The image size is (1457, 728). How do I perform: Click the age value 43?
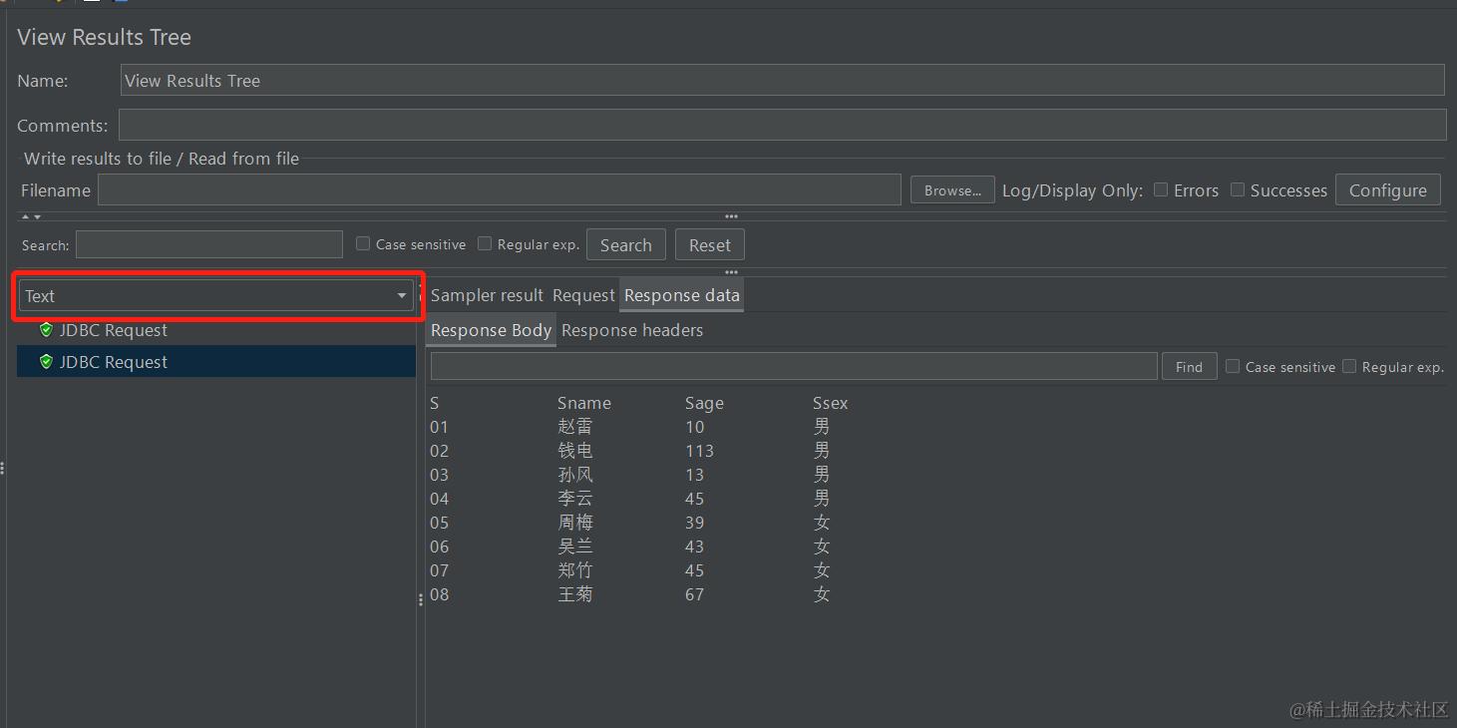[x=694, y=546]
